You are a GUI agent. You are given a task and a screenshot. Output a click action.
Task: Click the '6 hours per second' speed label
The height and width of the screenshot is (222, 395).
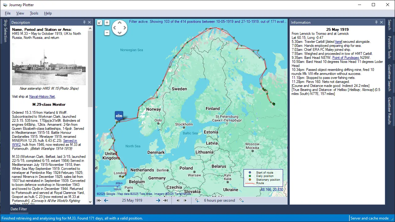[220, 200]
